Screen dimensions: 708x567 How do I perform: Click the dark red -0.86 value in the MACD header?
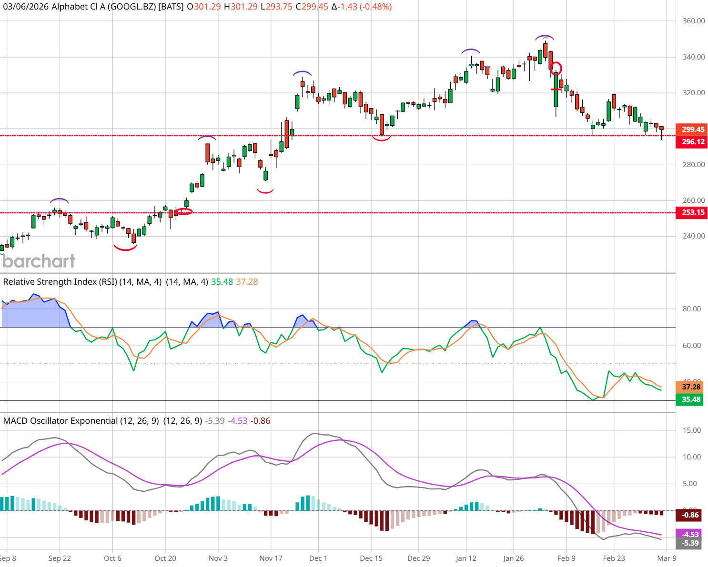coord(260,421)
